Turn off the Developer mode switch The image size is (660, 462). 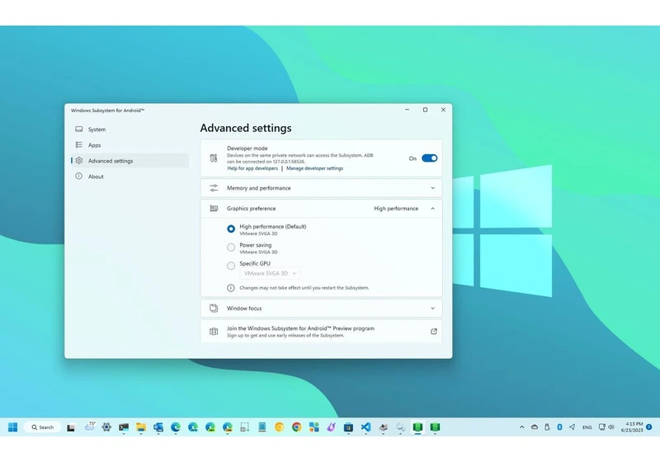[x=429, y=158]
